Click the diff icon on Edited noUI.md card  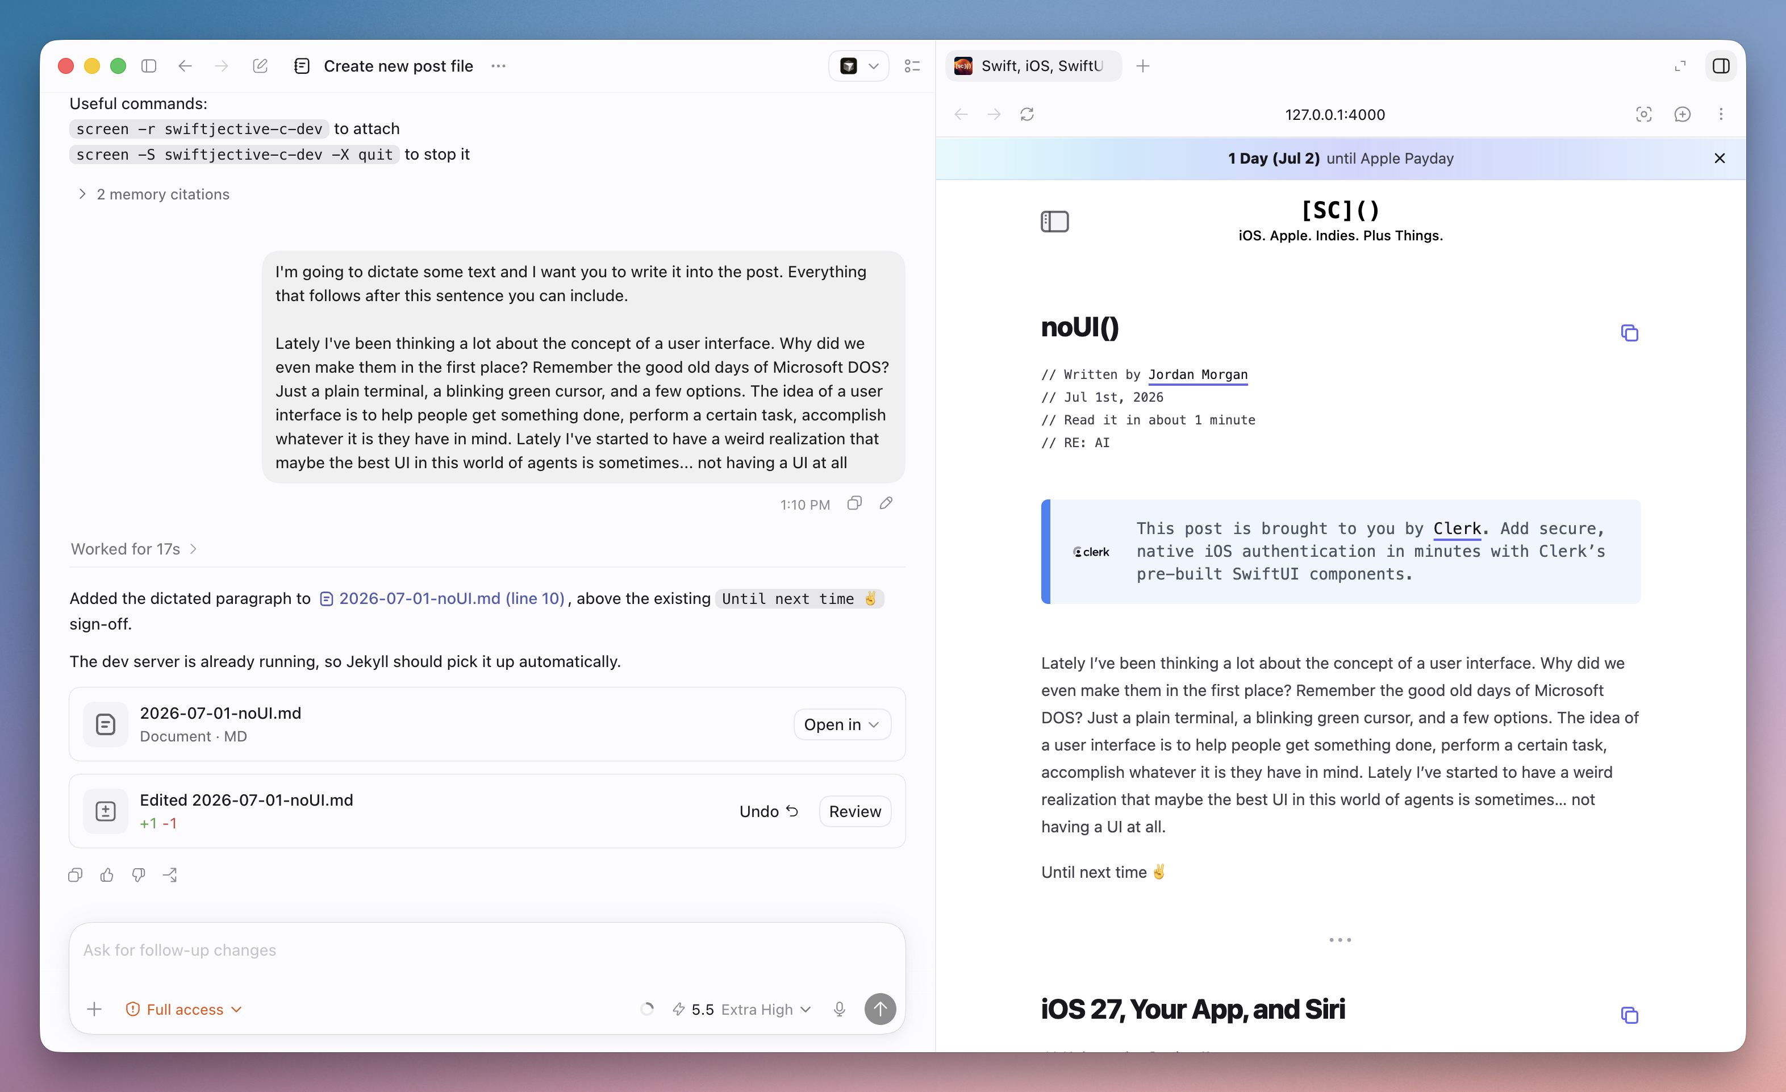tap(106, 811)
